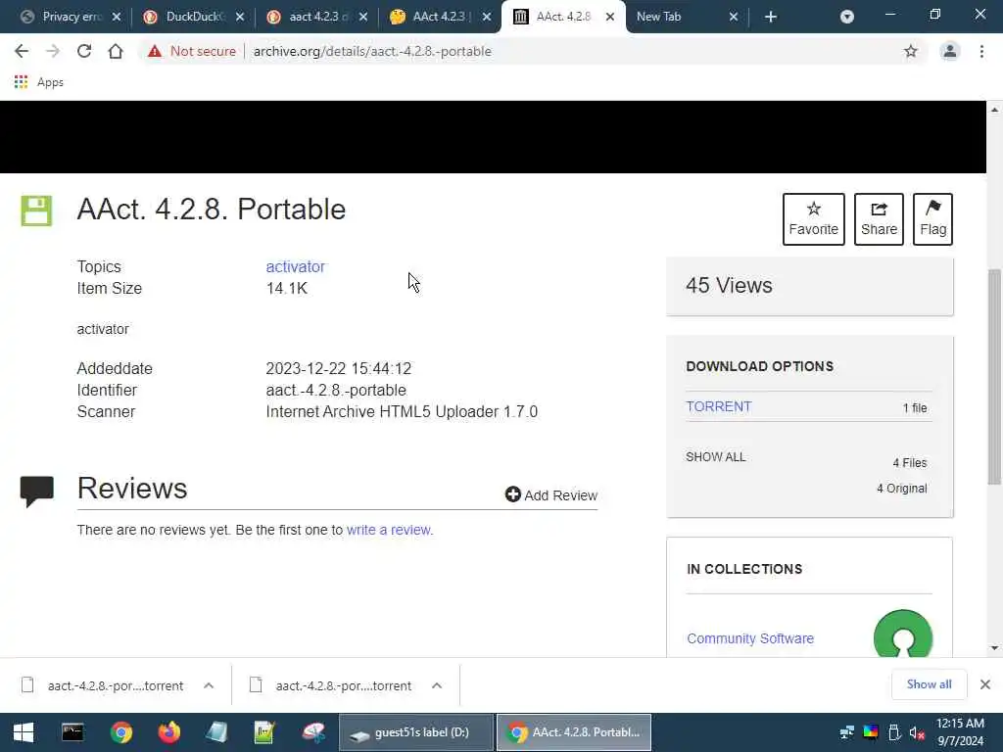This screenshot has width=1003, height=752.
Task: Open the Chrome taskbar shortcut
Action: coord(120,732)
